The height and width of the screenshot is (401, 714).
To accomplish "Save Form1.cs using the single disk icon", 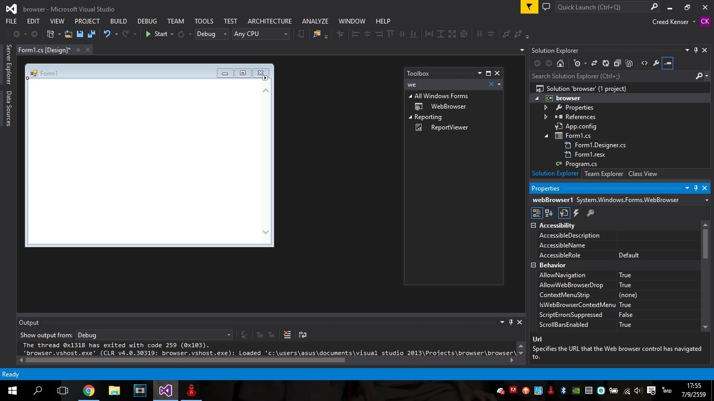I will pos(80,34).
